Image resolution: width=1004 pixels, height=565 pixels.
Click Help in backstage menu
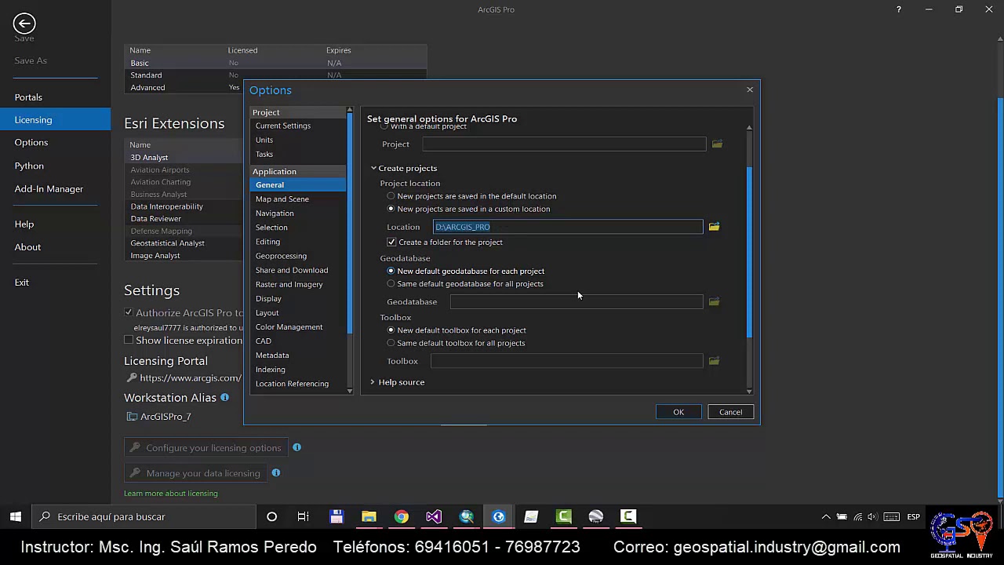[24, 224]
